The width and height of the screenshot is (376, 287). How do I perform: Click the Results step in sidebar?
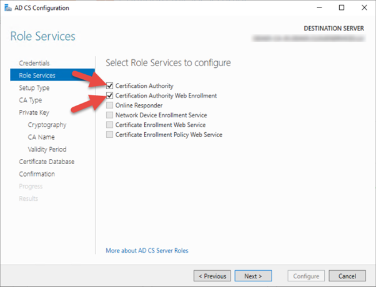[29, 198]
